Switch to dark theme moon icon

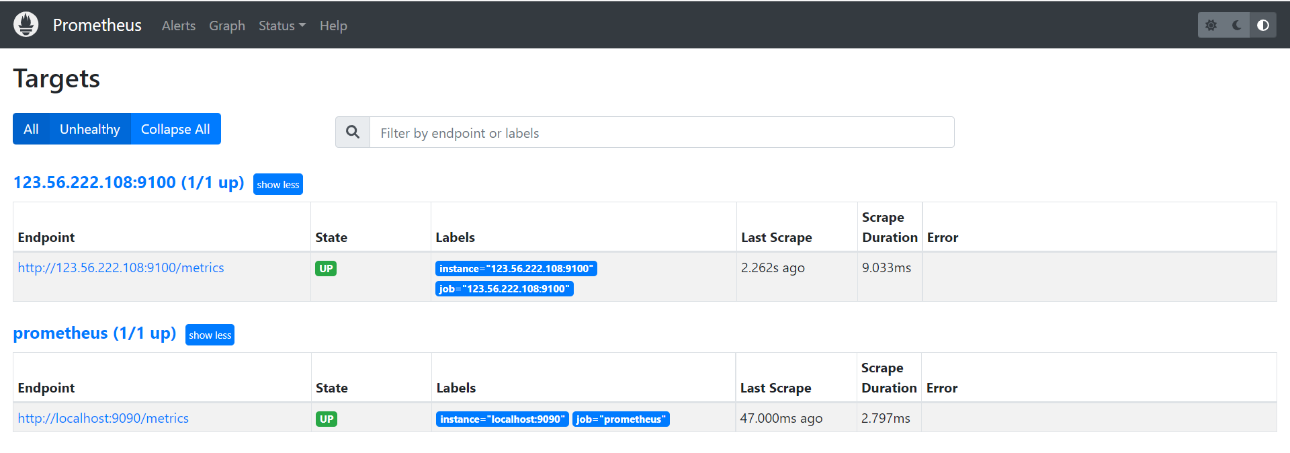click(1237, 25)
